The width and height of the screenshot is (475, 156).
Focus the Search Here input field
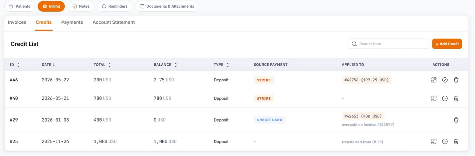coord(389,44)
